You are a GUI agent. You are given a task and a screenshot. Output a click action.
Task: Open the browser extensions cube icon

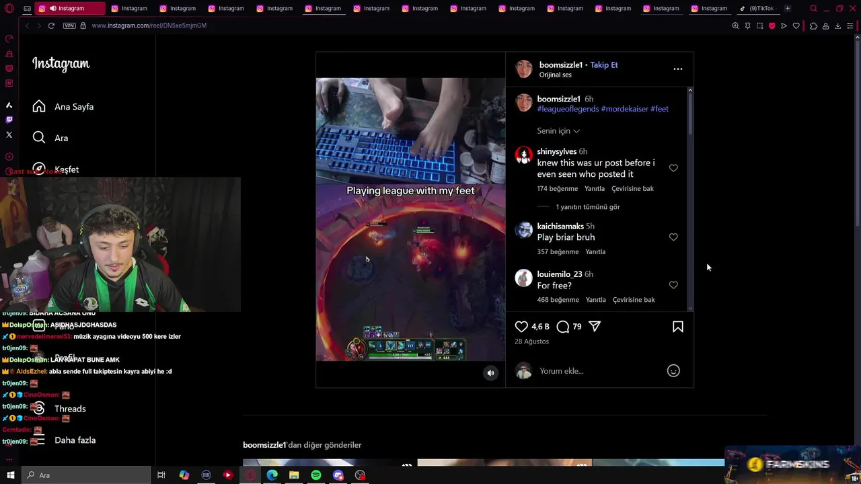813,26
